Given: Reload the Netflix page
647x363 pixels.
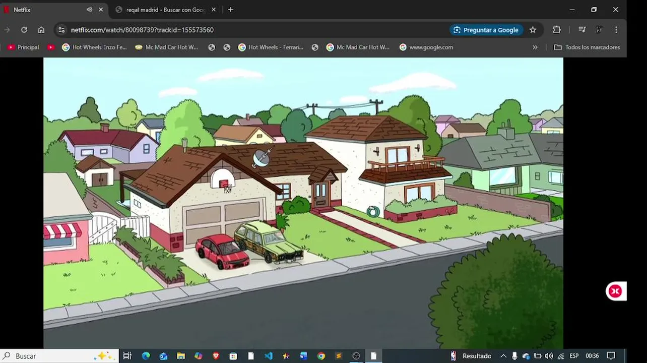Looking at the screenshot, I should click(24, 30).
